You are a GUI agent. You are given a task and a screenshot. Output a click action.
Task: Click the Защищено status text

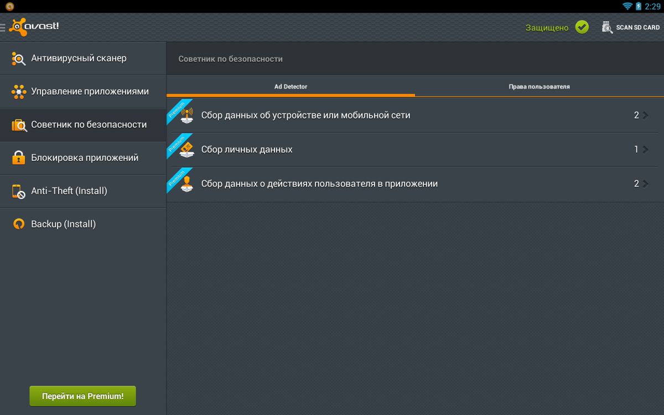(x=547, y=28)
